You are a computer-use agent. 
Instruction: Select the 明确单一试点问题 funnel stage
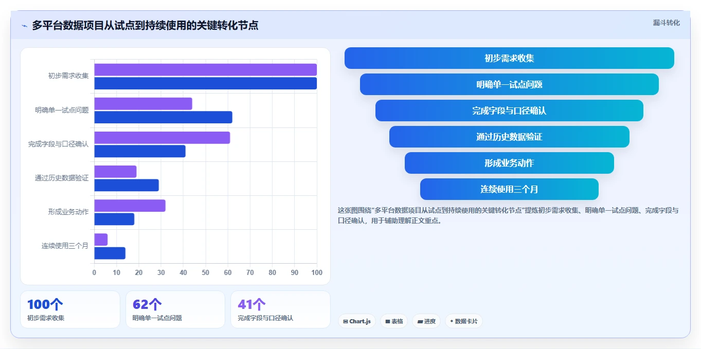(509, 84)
